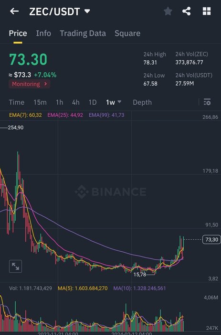Image resolution: width=221 pixels, height=335 pixels.
Task: Select the 4h interval
Action: [x=76, y=102]
